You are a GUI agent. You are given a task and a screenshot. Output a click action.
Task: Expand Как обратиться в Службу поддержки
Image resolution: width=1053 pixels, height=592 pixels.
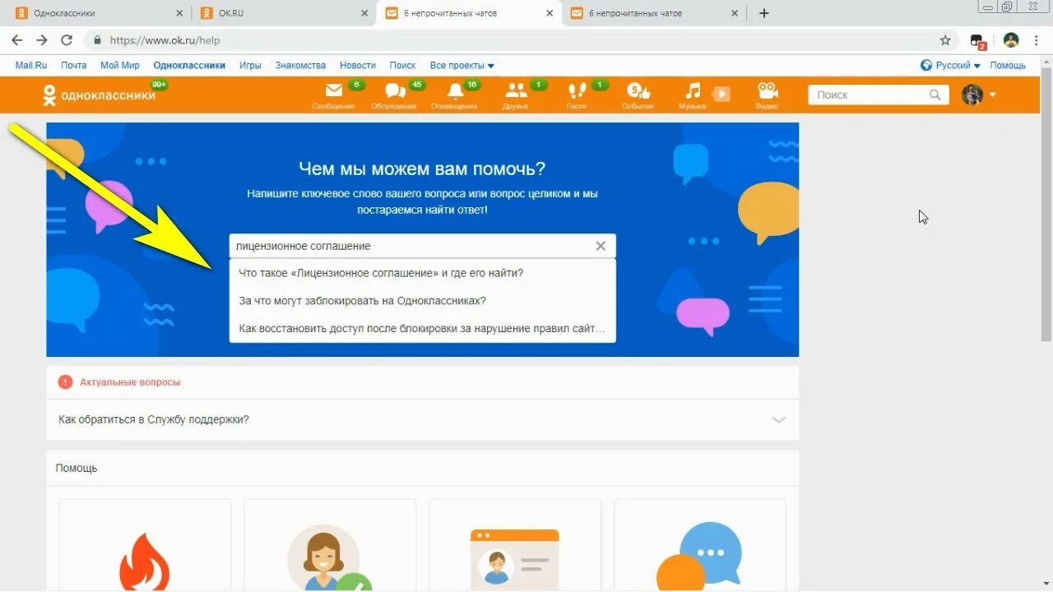pyautogui.click(x=423, y=419)
